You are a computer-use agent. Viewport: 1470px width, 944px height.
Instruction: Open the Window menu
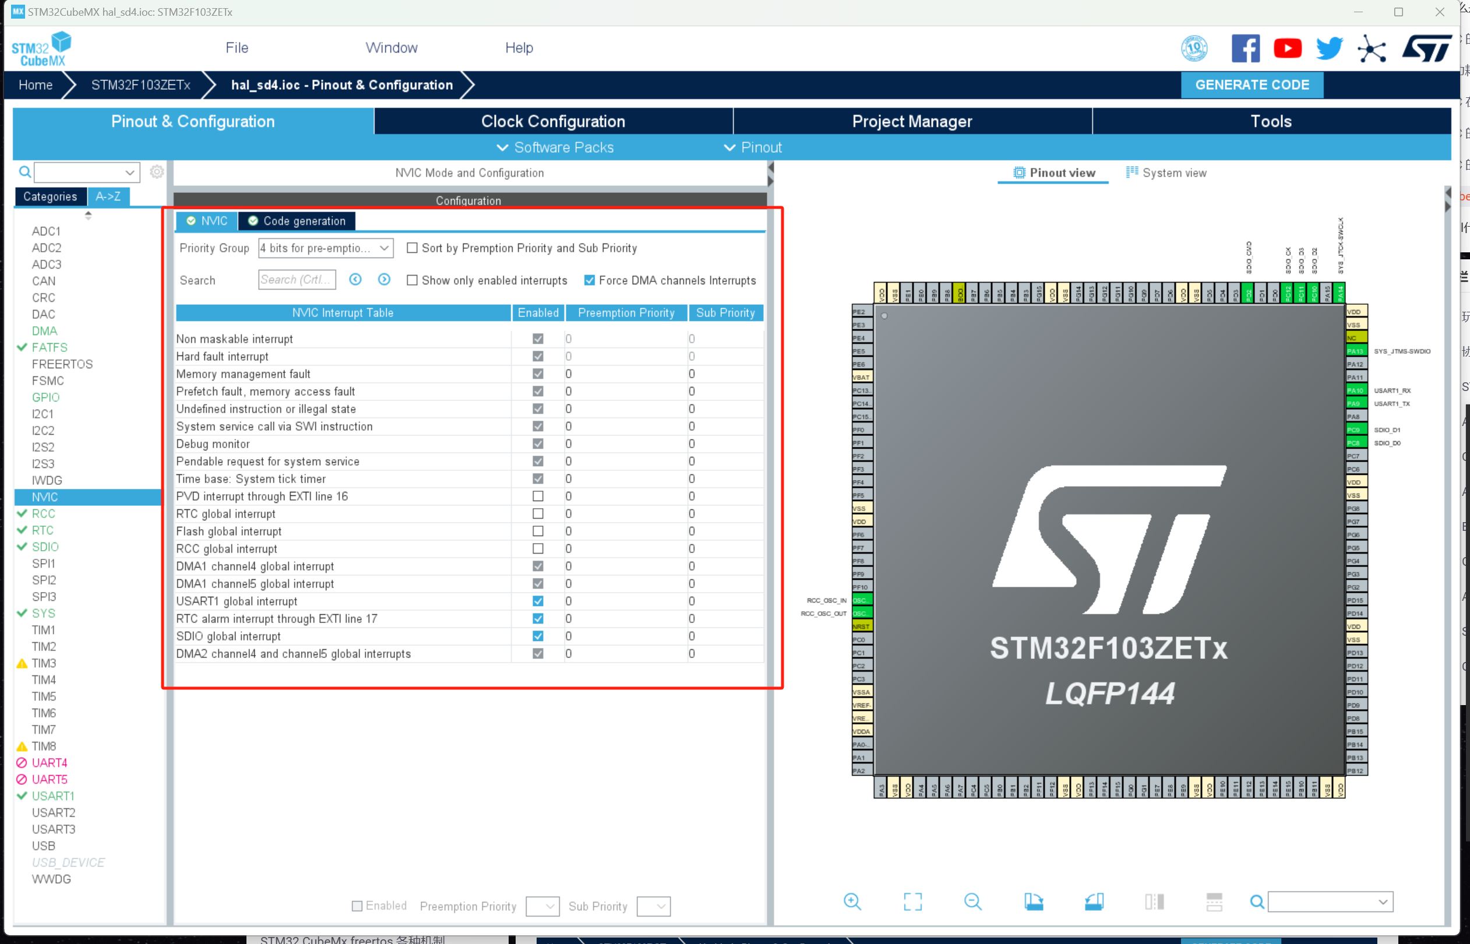pos(392,48)
